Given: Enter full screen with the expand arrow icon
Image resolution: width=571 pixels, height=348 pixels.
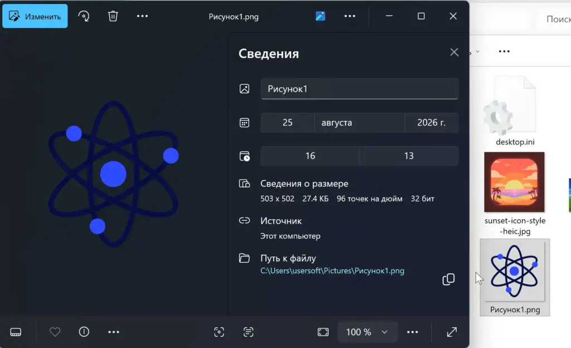Looking at the screenshot, I should pyautogui.click(x=452, y=332).
